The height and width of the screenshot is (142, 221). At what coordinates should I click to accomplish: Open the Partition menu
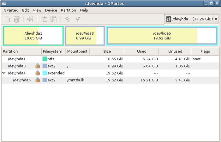[x=69, y=10]
